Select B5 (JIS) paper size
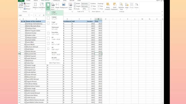Image resolution: width=186 pixels, height=104 pixels. [54, 58]
